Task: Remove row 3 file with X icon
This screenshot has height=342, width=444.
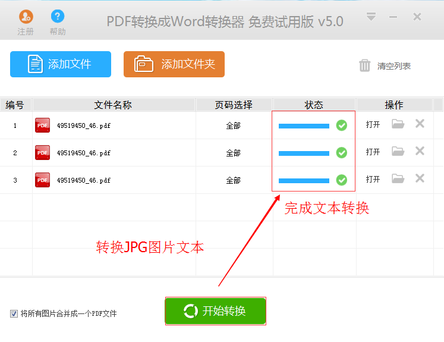Action: pyautogui.click(x=420, y=178)
